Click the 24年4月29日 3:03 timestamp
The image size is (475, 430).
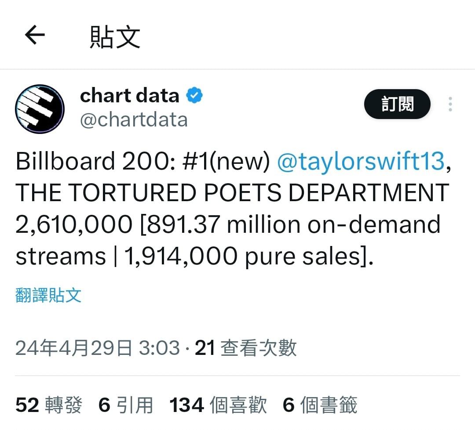click(x=98, y=348)
